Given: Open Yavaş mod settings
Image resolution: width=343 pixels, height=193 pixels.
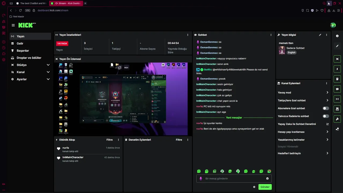Looking at the screenshot, I should point(303,92).
